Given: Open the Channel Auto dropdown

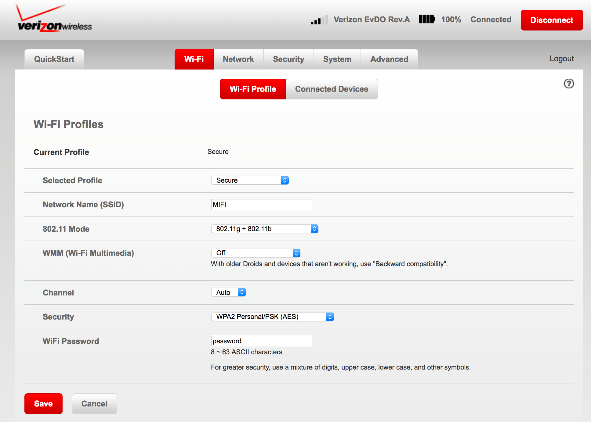Looking at the screenshot, I should pyautogui.click(x=228, y=292).
